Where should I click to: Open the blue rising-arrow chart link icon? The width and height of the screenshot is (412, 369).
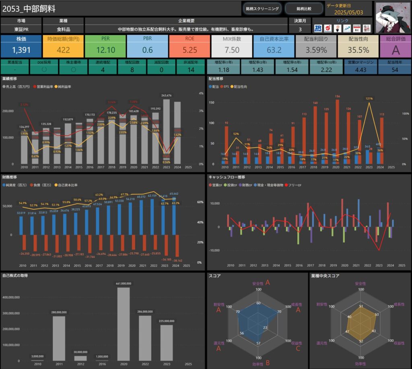pos(347,29)
